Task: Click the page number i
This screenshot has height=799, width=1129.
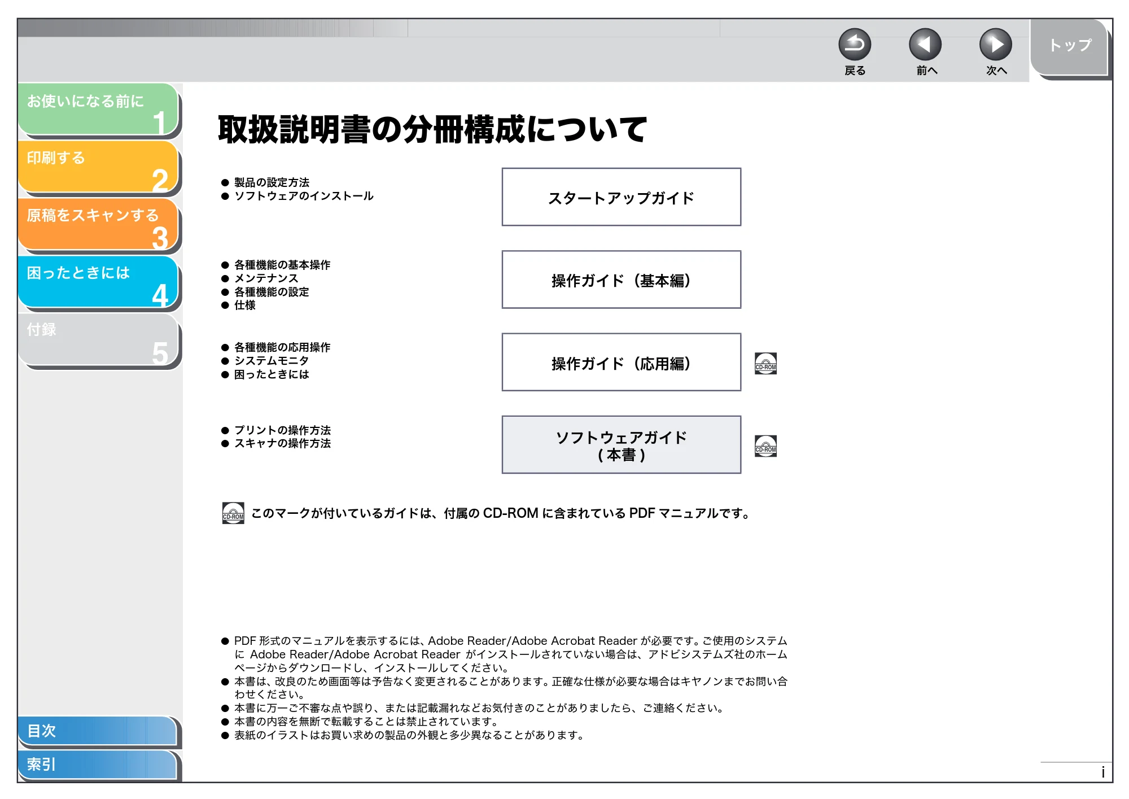Action: pyautogui.click(x=1102, y=772)
